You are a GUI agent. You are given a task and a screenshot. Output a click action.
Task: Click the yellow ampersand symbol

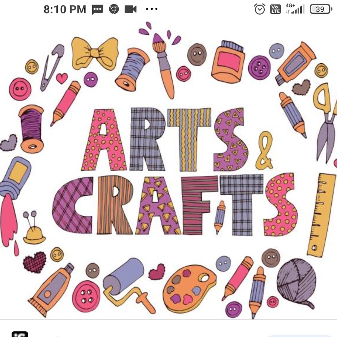pos(265,151)
